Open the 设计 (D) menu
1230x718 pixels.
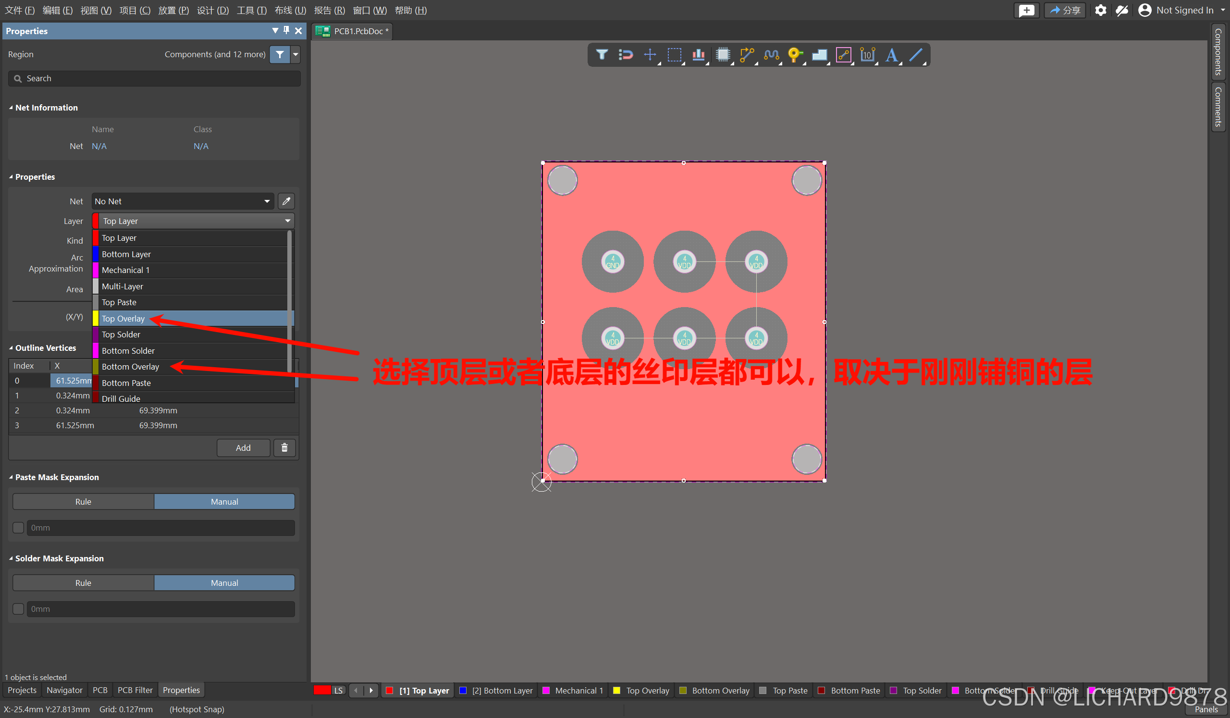[x=212, y=10]
